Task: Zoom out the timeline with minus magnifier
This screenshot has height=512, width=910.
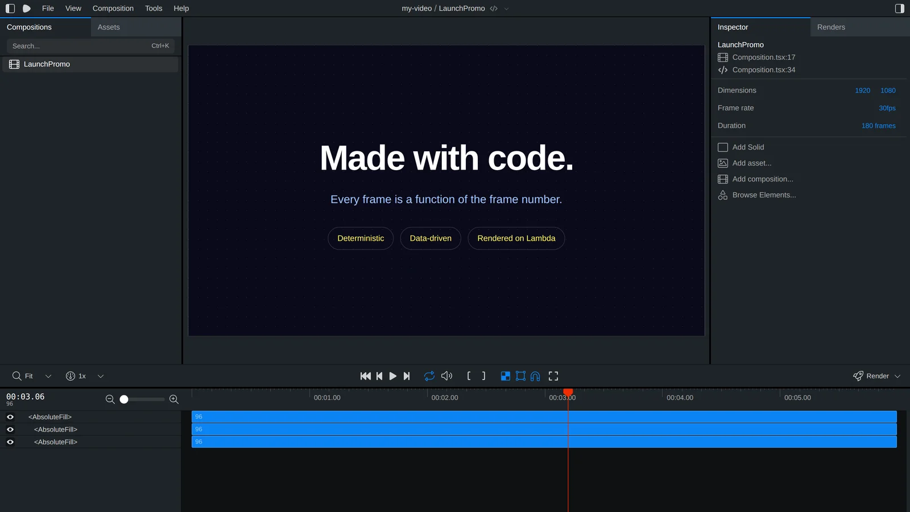Action: click(x=110, y=399)
